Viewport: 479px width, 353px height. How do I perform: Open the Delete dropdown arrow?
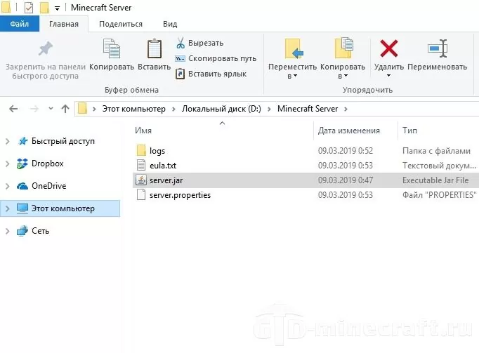[388, 76]
